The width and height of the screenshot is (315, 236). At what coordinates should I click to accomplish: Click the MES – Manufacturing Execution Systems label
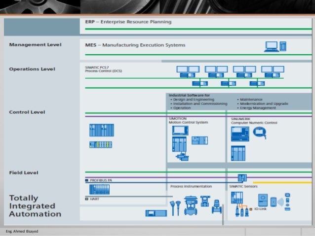point(132,45)
